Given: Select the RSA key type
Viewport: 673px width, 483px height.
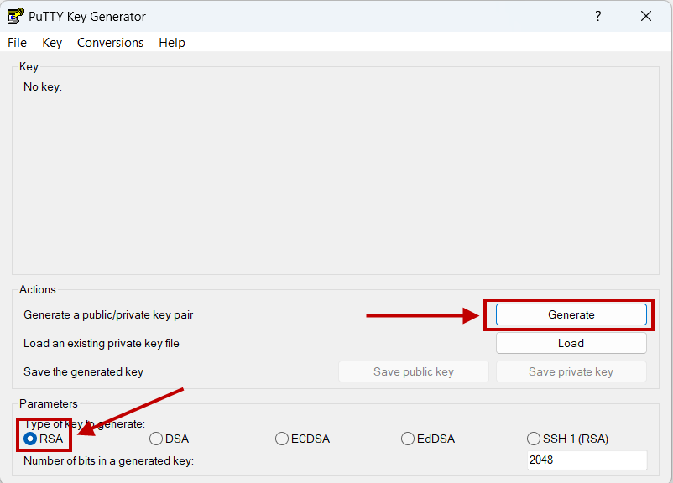Looking at the screenshot, I should click(x=44, y=439).
